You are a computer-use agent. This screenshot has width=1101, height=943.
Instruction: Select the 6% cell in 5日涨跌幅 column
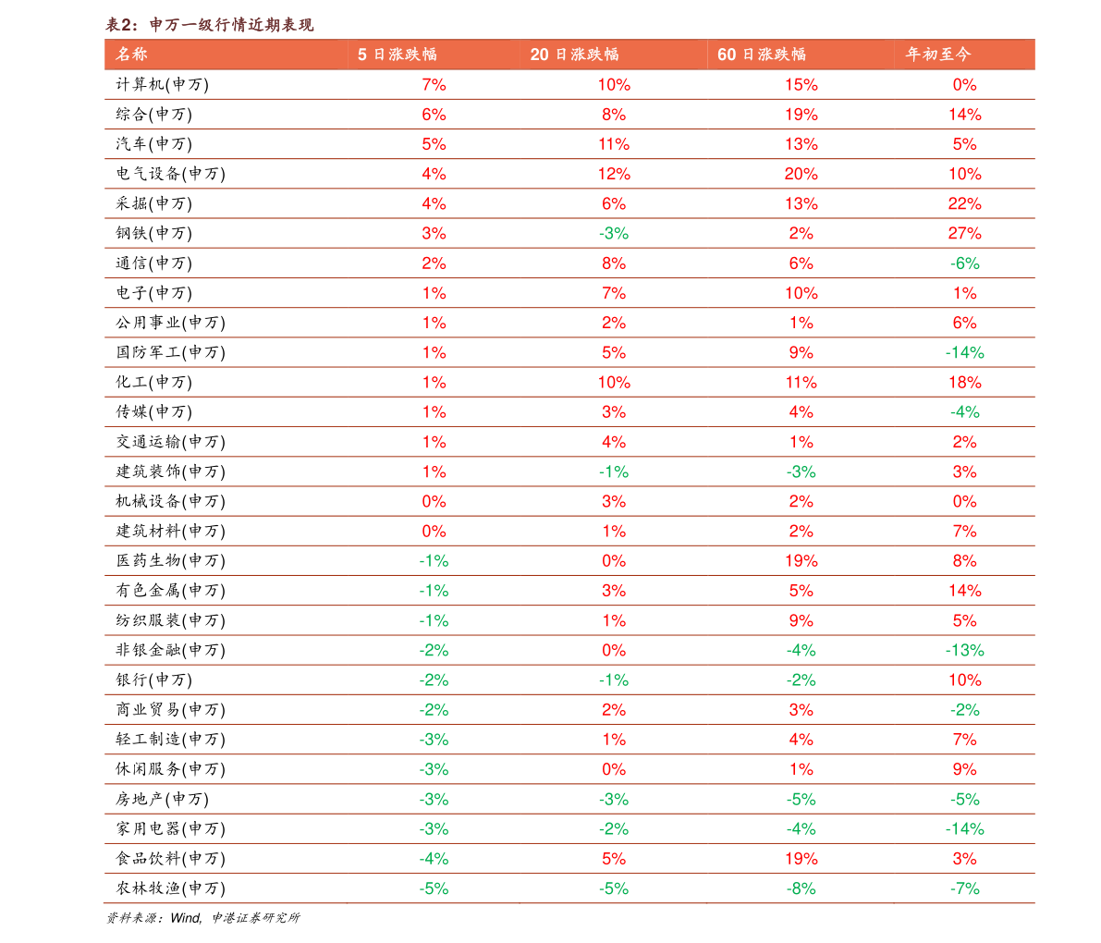434,115
